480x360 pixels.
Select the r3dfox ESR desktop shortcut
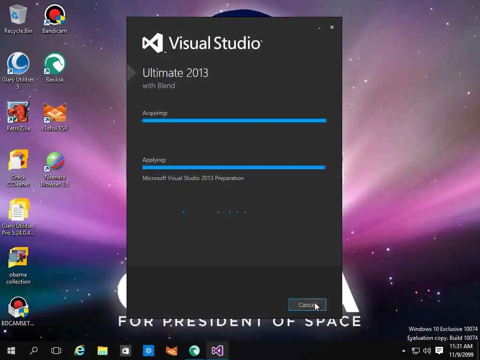54,117
